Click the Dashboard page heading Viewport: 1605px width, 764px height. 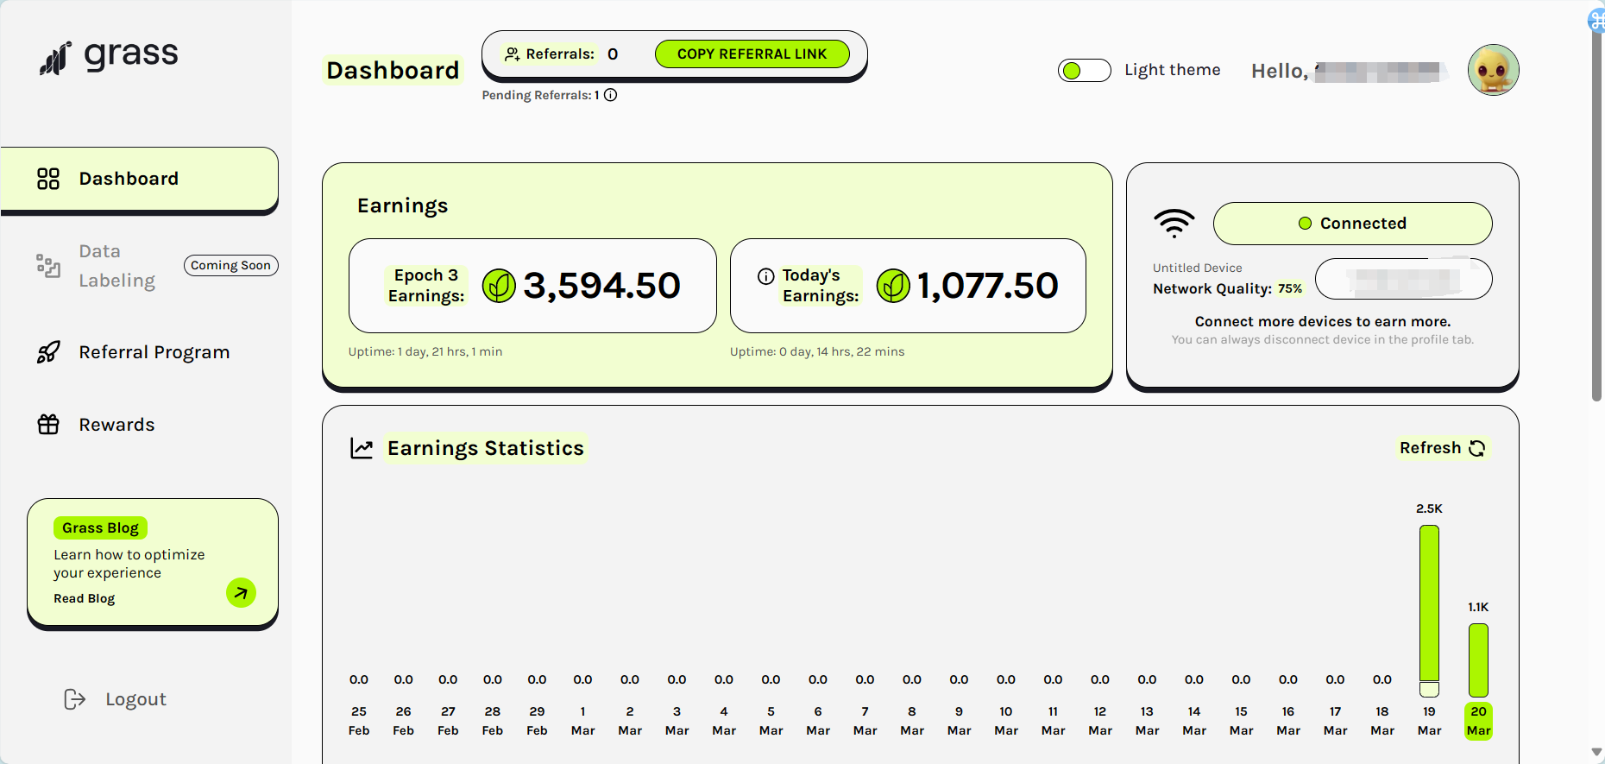(393, 71)
